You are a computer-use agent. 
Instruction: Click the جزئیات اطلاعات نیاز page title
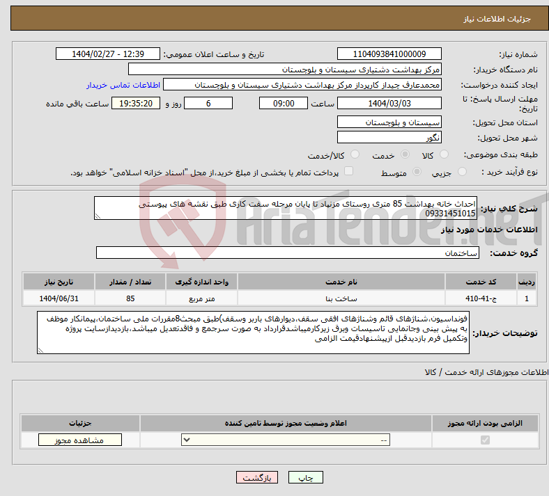click(497, 19)
